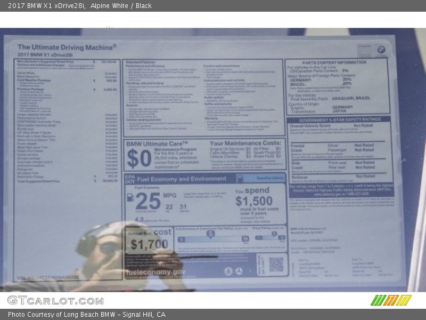This screenshot has height=320, width=426.
Task: Click the '31' highway MPG value
Action: point(183,207)
